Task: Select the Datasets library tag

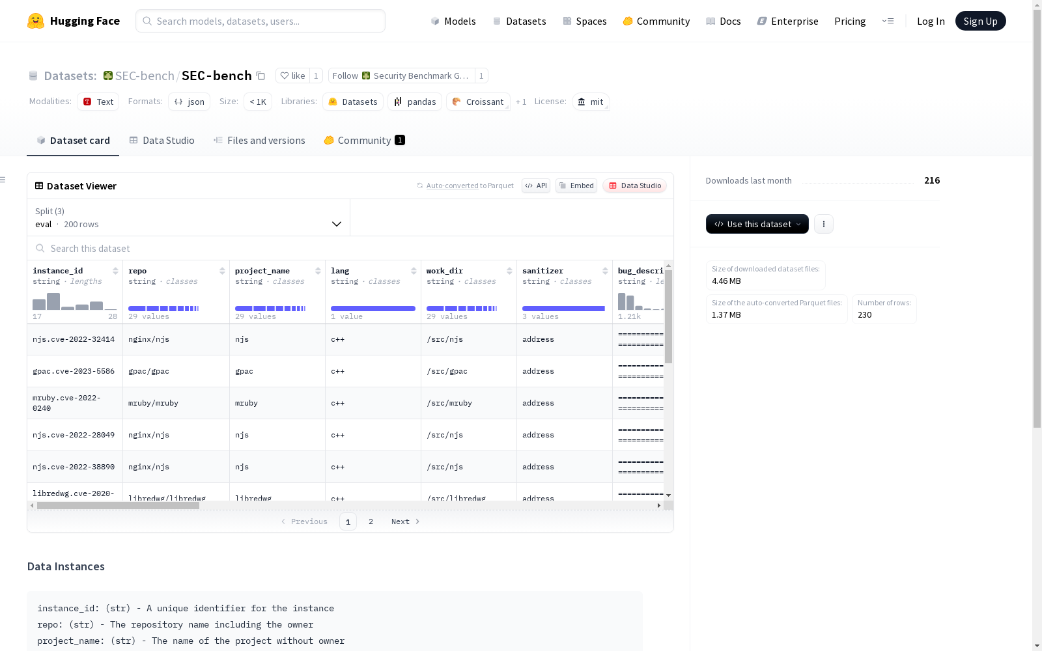Action: [x=353, y=102]
